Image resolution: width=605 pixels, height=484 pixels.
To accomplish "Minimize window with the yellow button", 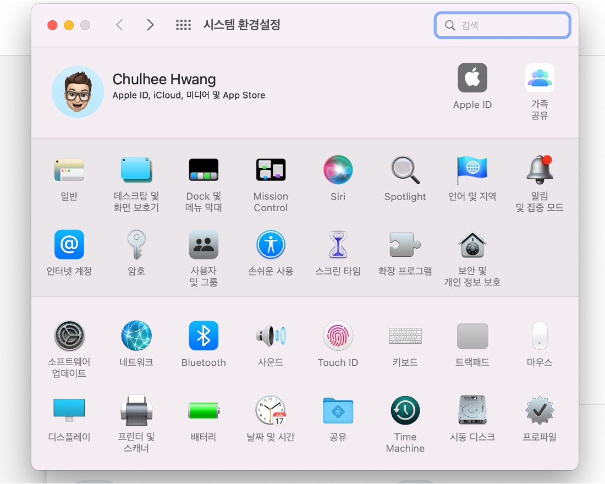I will coord(69,25).
